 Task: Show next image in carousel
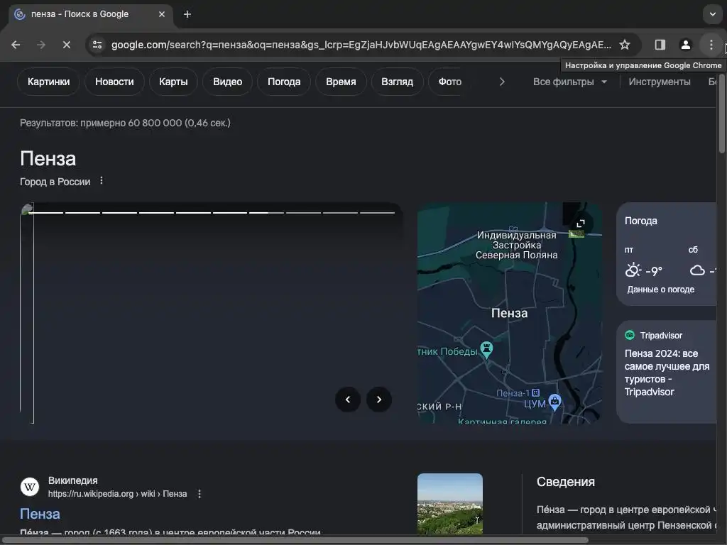click(379, 400)
